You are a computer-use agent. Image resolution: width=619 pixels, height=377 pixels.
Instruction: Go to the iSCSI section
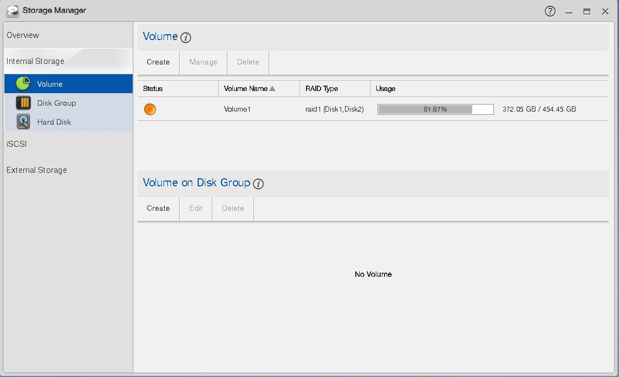click(68, 144)
